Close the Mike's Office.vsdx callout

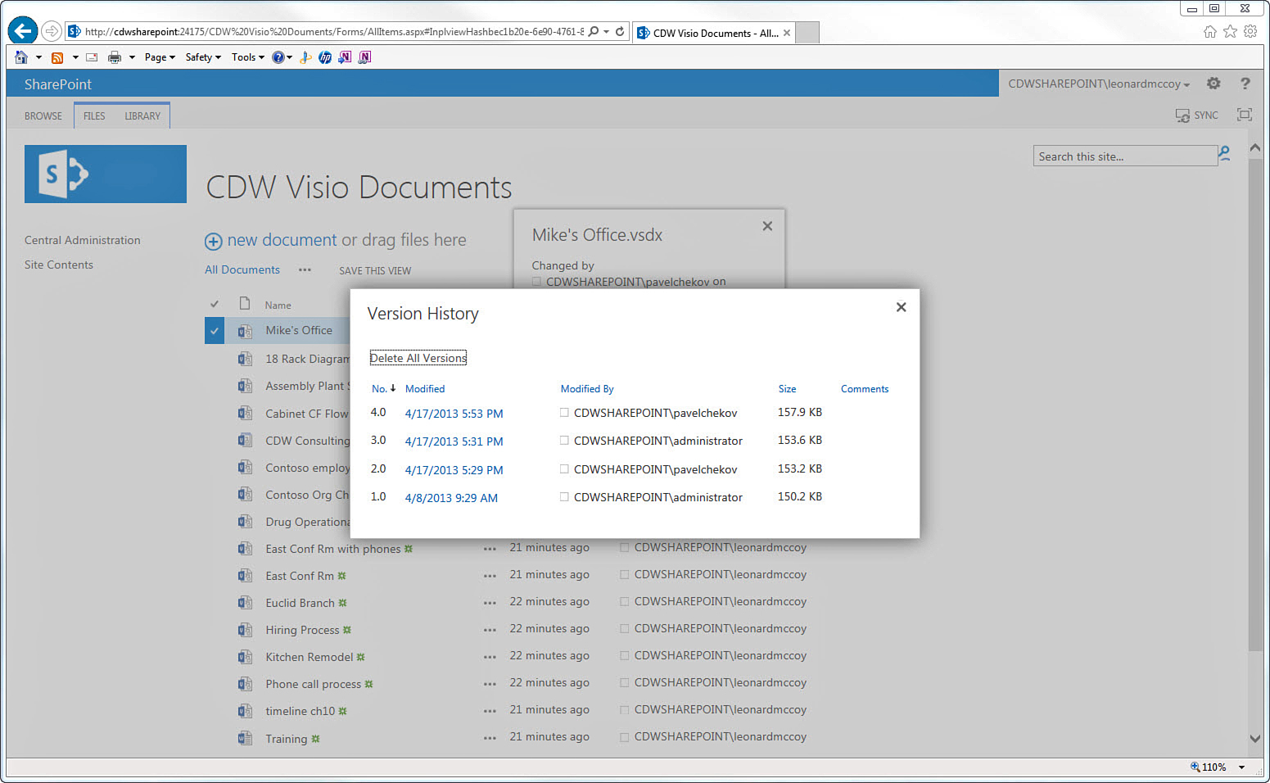pos(767,226)
